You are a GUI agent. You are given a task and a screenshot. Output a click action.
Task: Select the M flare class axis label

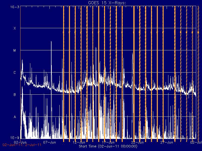click(15, 51)
